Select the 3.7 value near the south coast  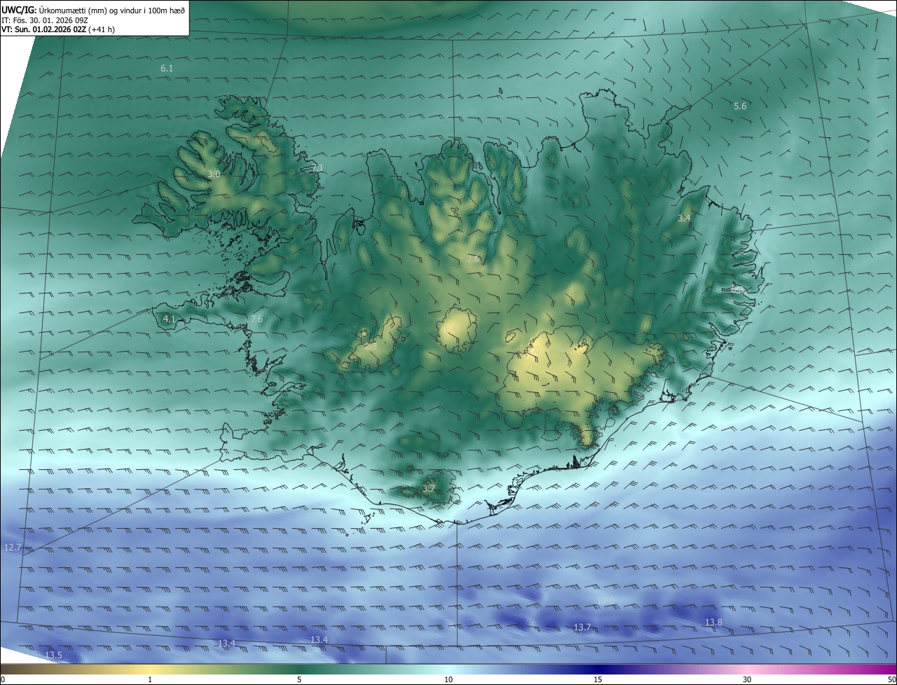[x=429, y=488]
